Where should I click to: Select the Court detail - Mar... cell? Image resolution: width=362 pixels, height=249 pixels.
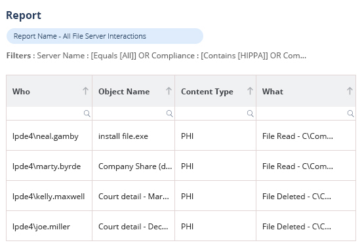tap(133, 196)
